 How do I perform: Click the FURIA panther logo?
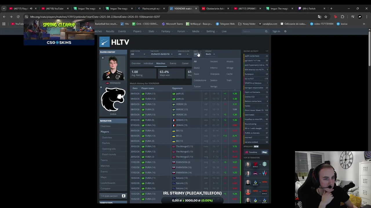(113, 99)
